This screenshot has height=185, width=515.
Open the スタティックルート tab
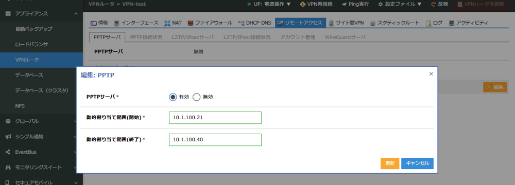[394, 23]
